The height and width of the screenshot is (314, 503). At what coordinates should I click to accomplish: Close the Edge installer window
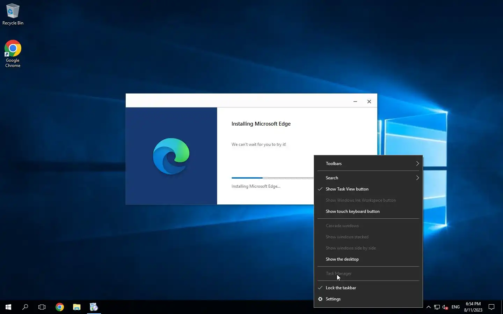coord(369,102)
